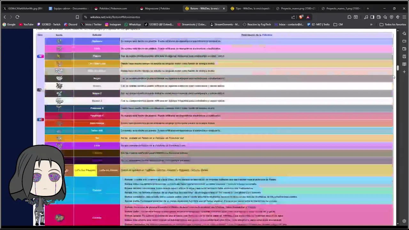Open Leo AI in the sidebar

(x=404, y=34)
